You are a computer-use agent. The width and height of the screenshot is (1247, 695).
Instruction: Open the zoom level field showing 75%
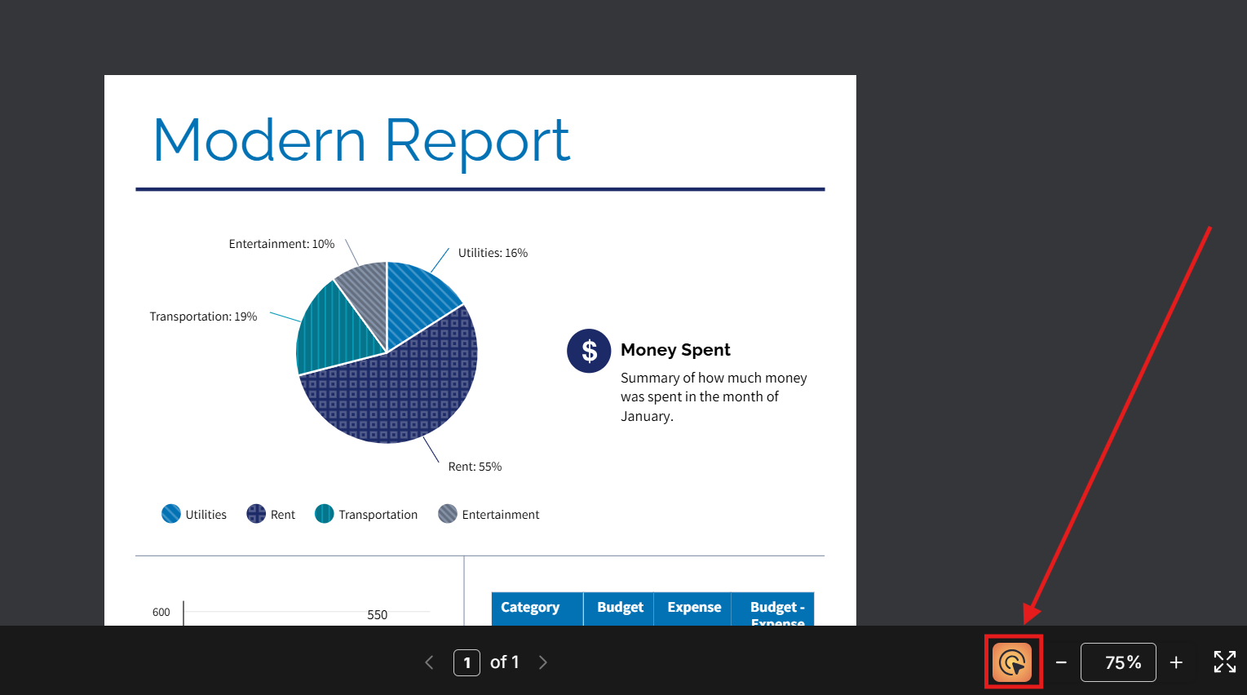point(1118,662)
